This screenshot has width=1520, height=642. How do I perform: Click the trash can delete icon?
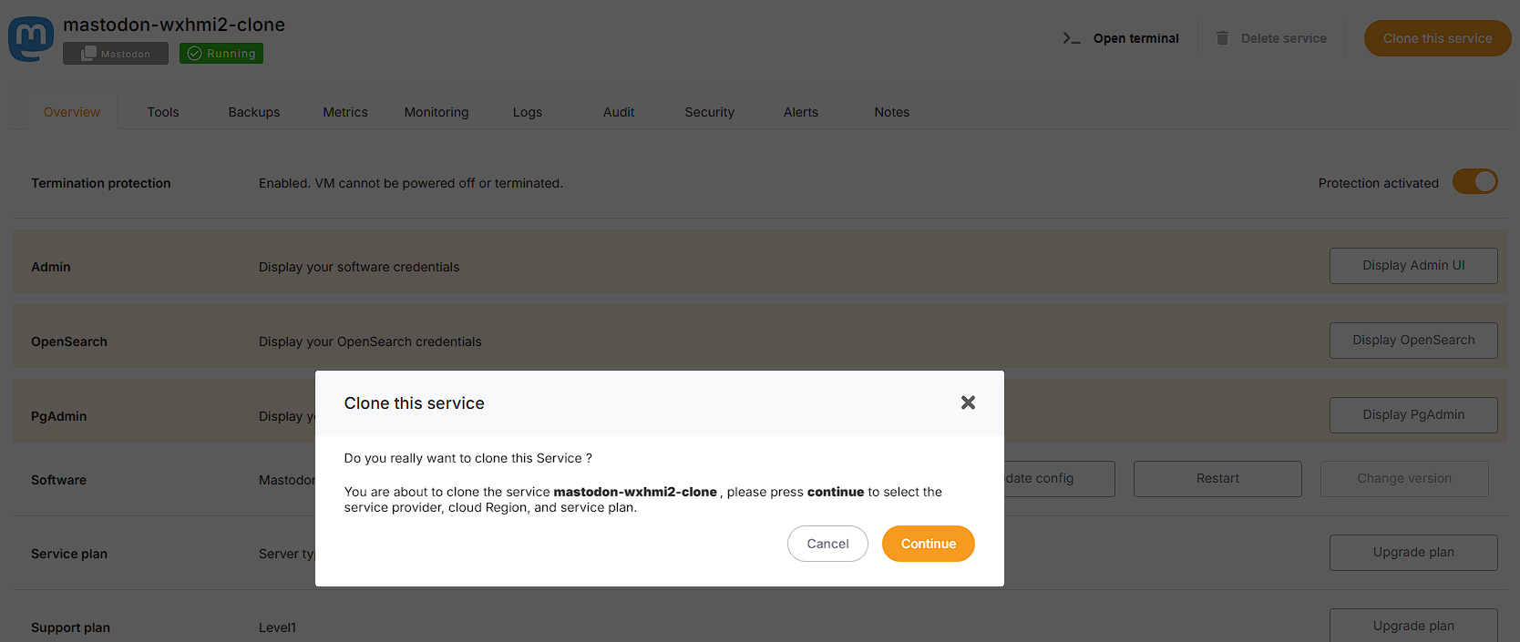1222,38
